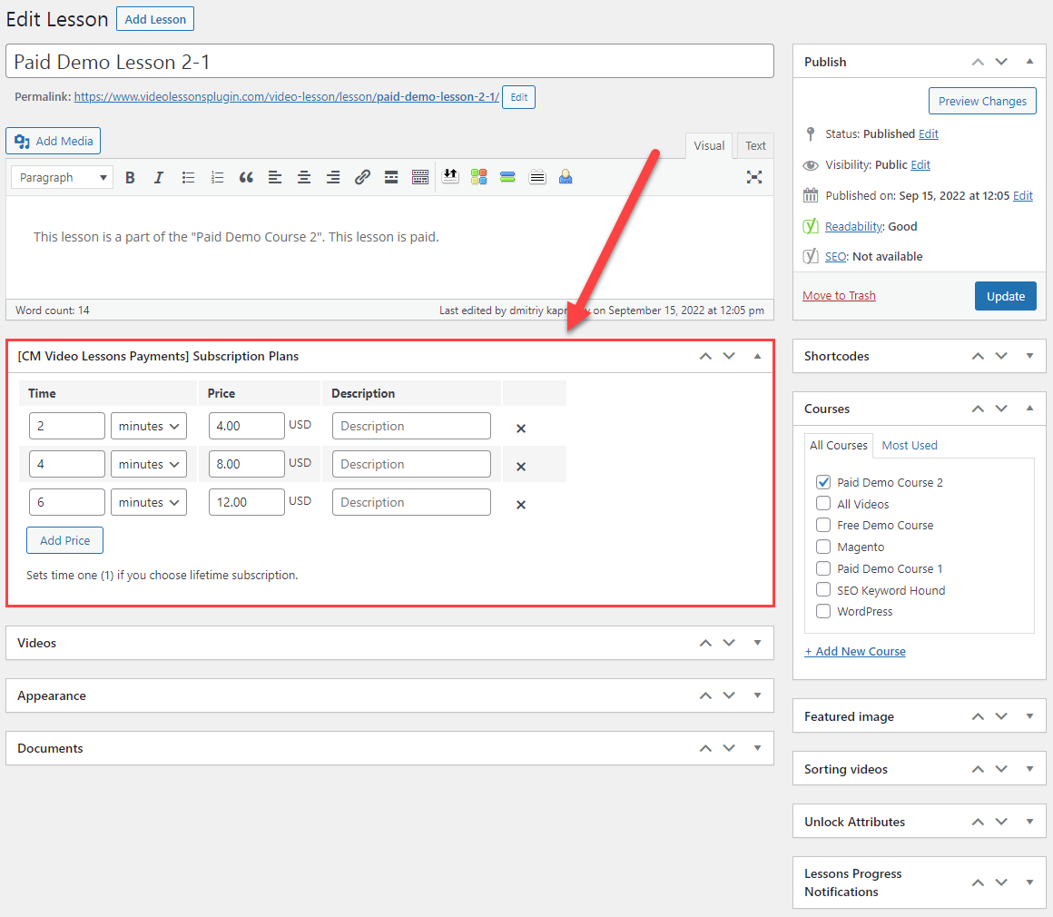Move the Subscription Plans panel down
The height and width of the screenshot is (917, 1053).
point(729,356)
